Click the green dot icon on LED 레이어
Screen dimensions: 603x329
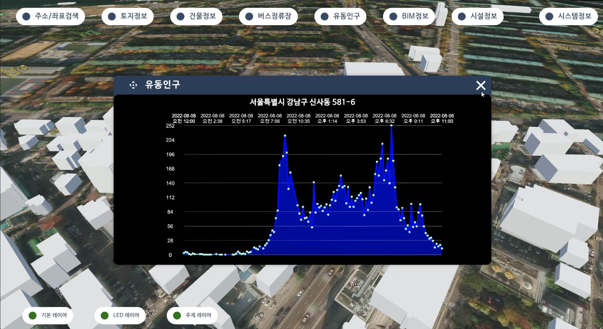pyautogui.click(x=105, y=315)
